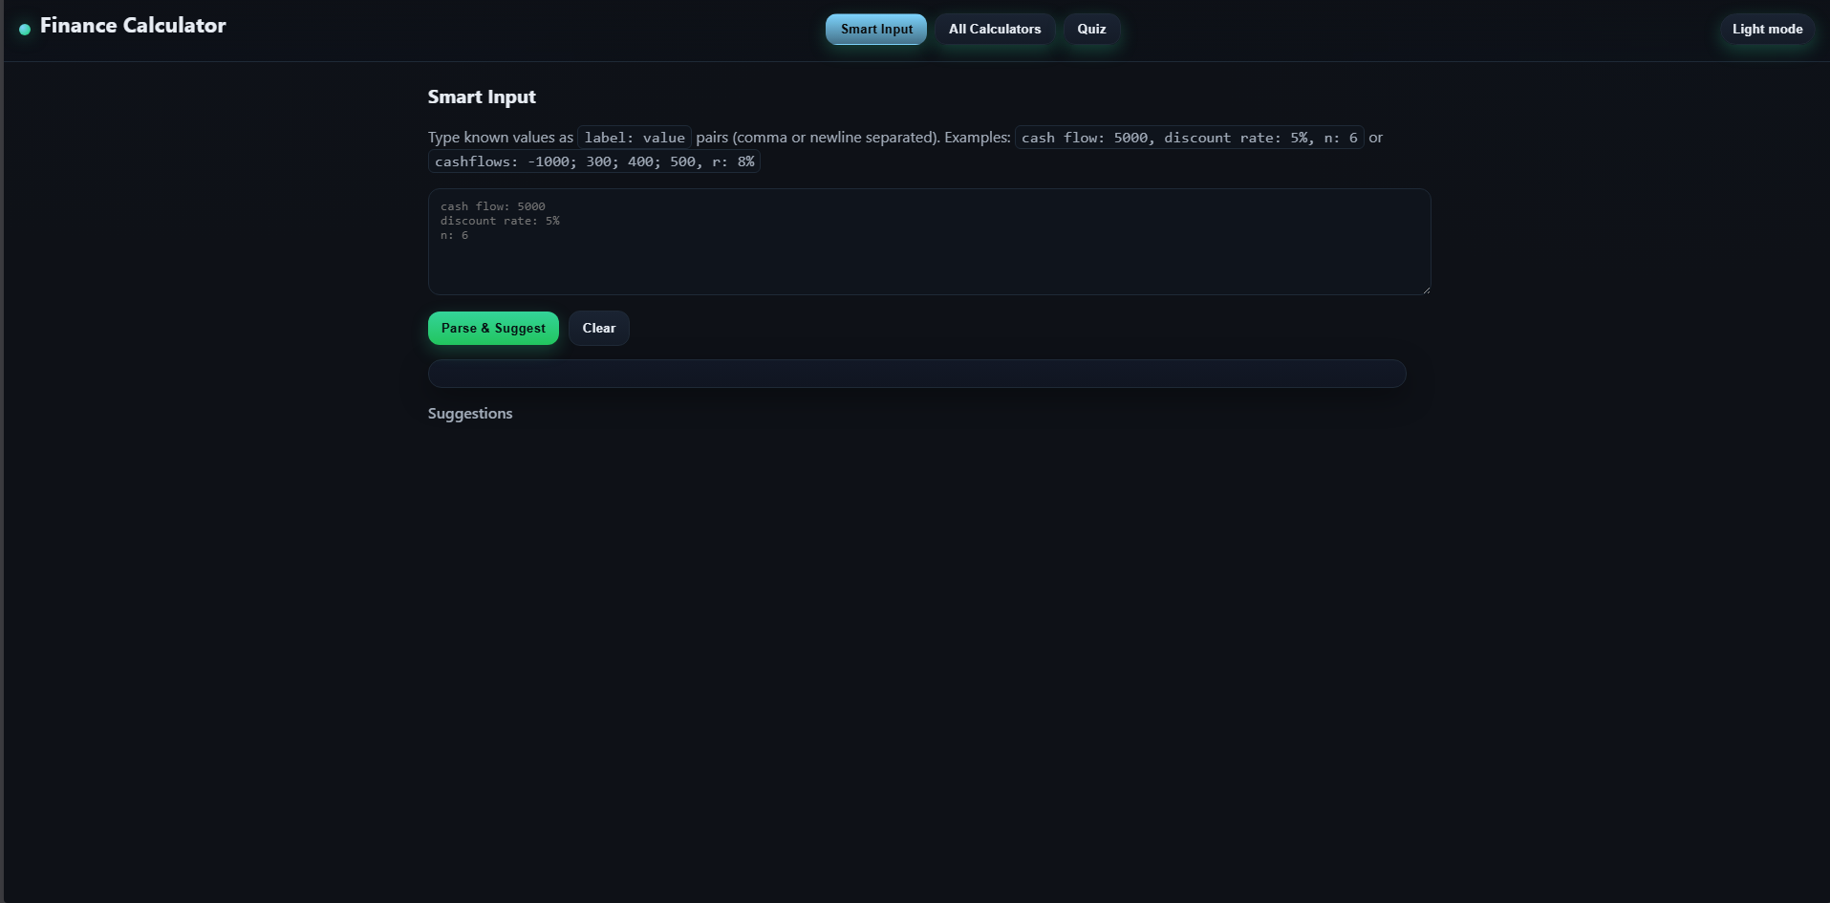Open the All Calculators section

994,29
